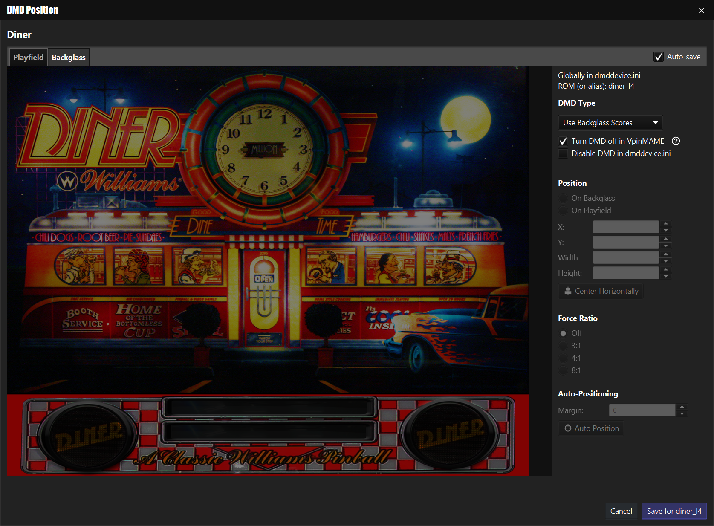This screenshot has height=526, width=714.
Task: Click the Width input field
Action: 626,257
